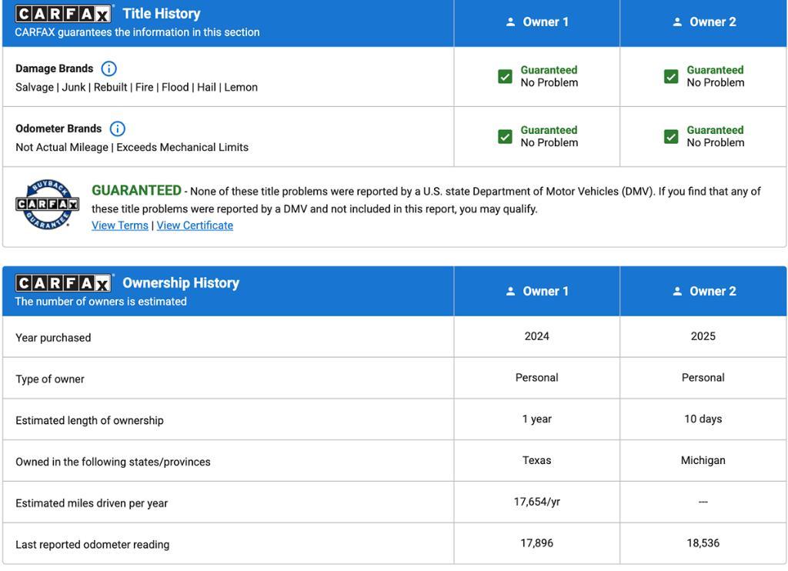Click 'CARFAX guarantees the information in this section'
Viewport: 788px width, 571px height.
tap(137, 32)
